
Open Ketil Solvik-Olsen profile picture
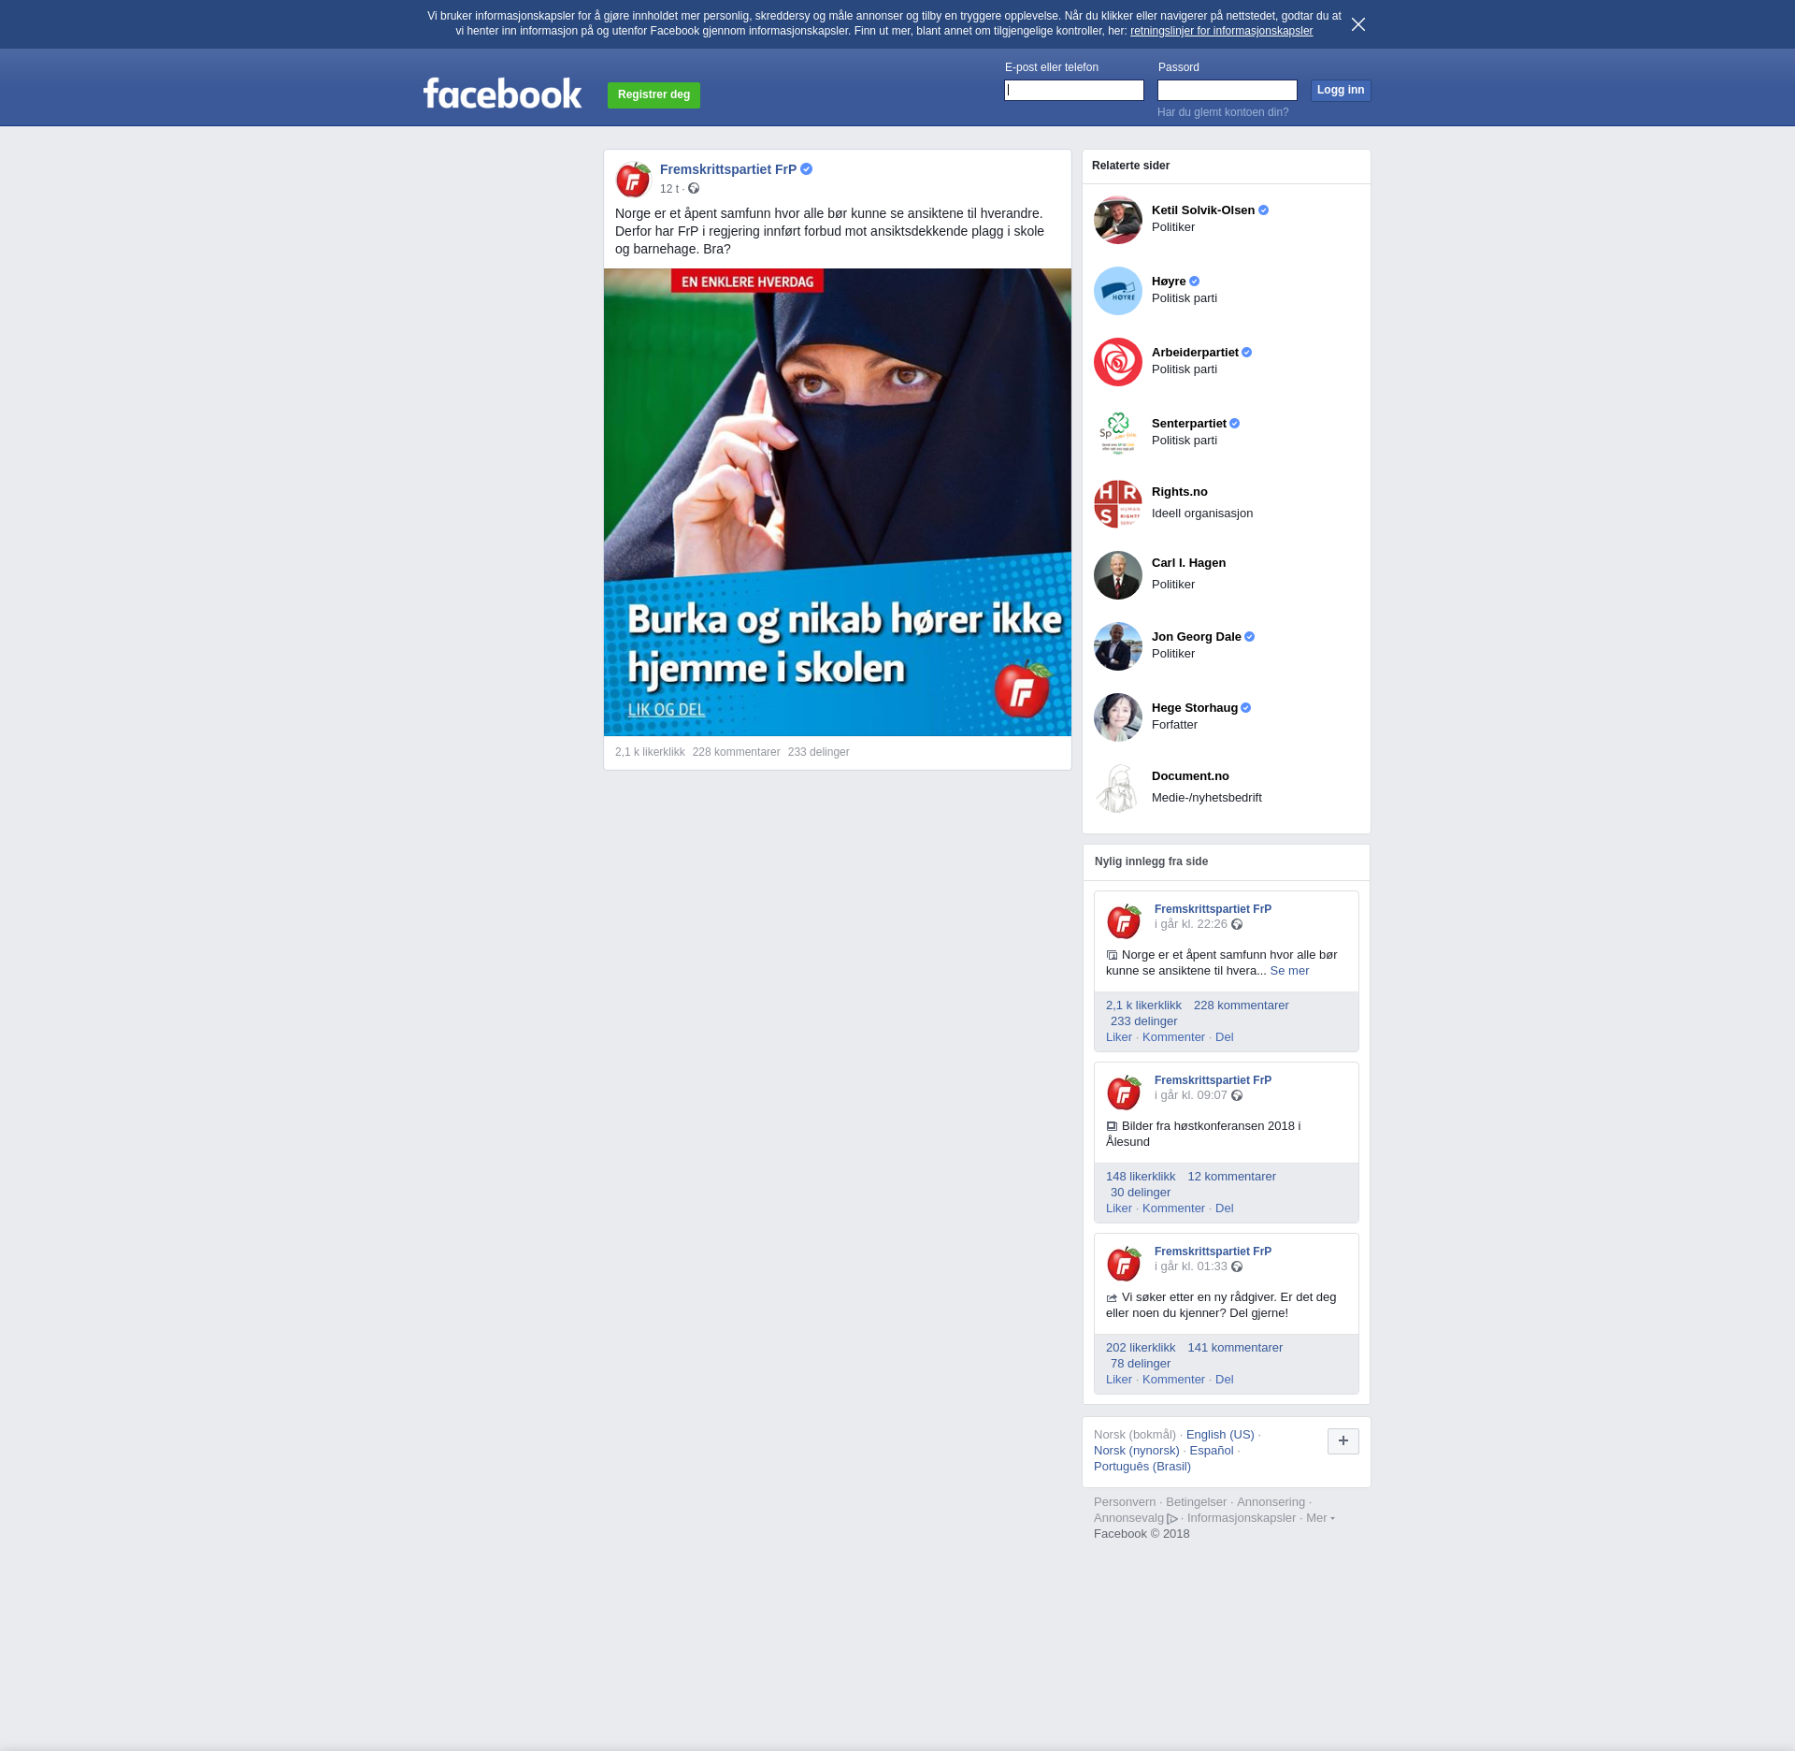(x=1118, y=220)
